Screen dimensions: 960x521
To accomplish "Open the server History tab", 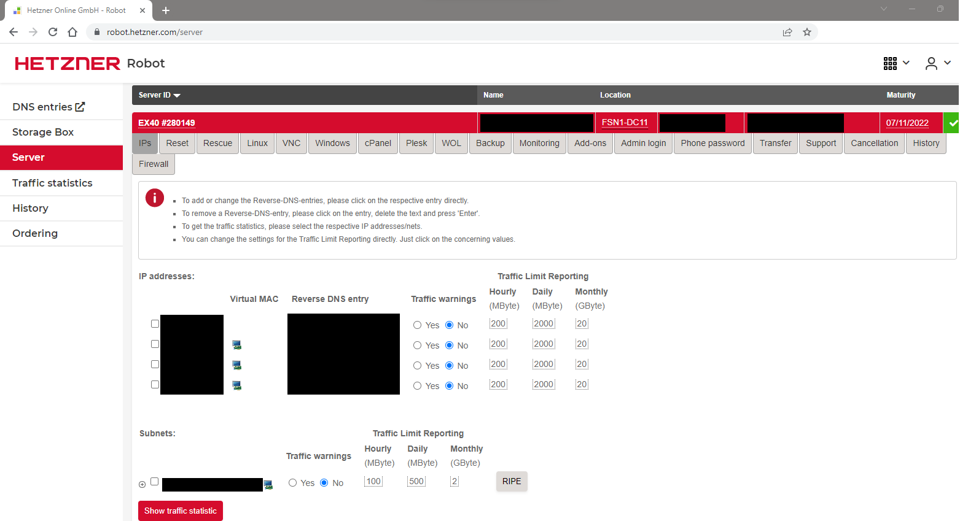I will pyautogui.click(x=926, y=143).
